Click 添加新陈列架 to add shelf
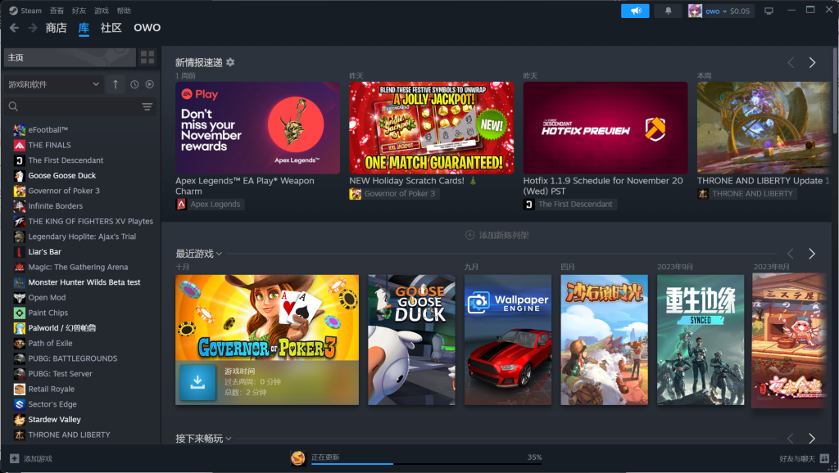The width and height of the screenshot is (839, 473). tap(497, 235)
